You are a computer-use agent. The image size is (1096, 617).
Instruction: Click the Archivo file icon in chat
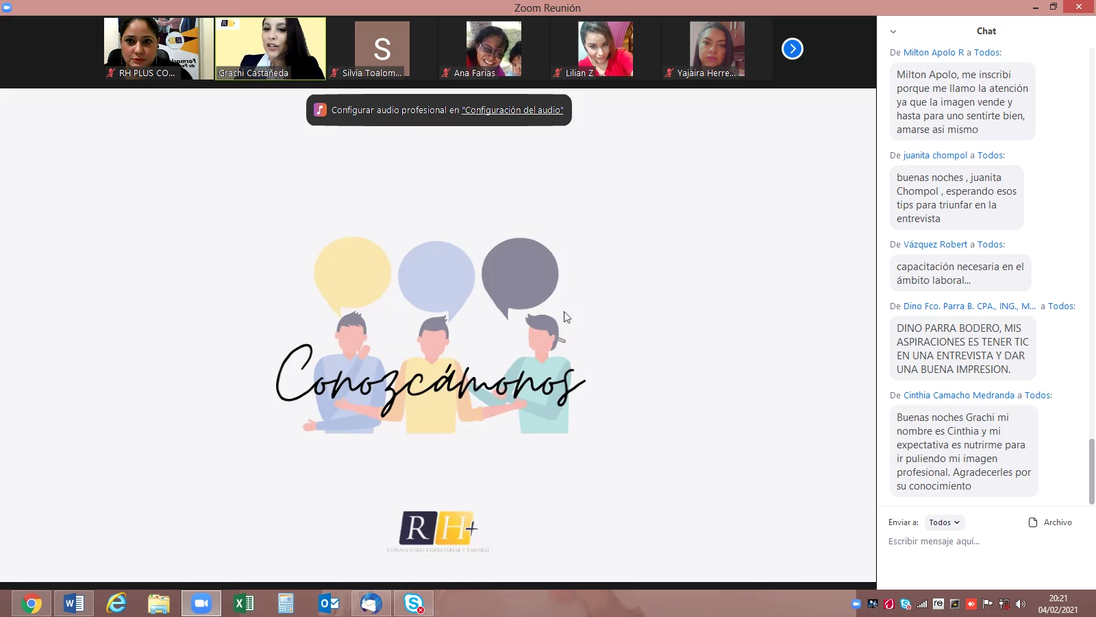click(x=1033, y=522)
